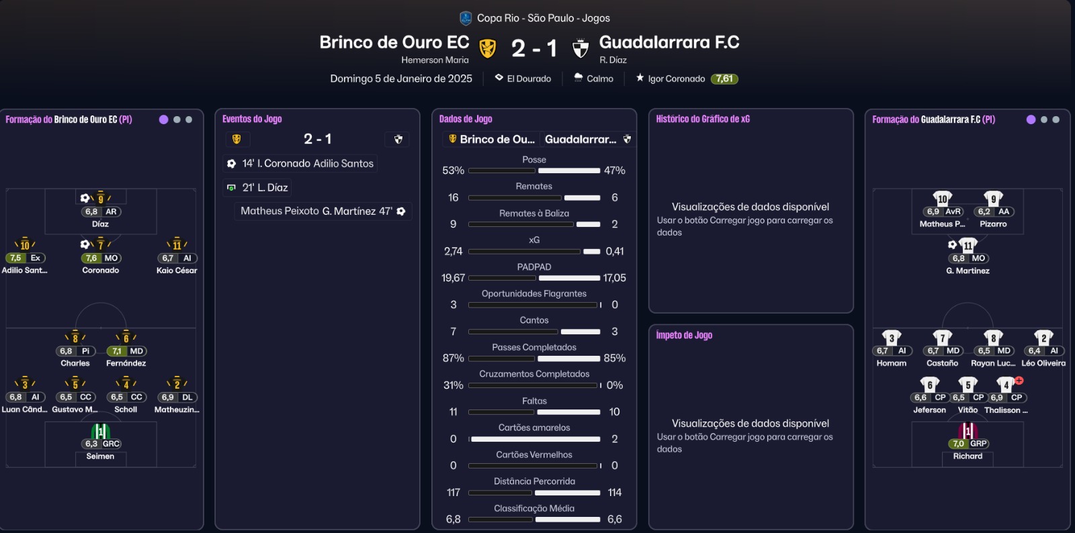The width and height of the screenshot is (1075, 533).
Task: Click the Copa Rio competition logo
Action: [x=465, y=17]
